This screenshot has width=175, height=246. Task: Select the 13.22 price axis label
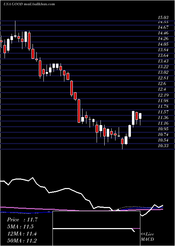(163, 67)
